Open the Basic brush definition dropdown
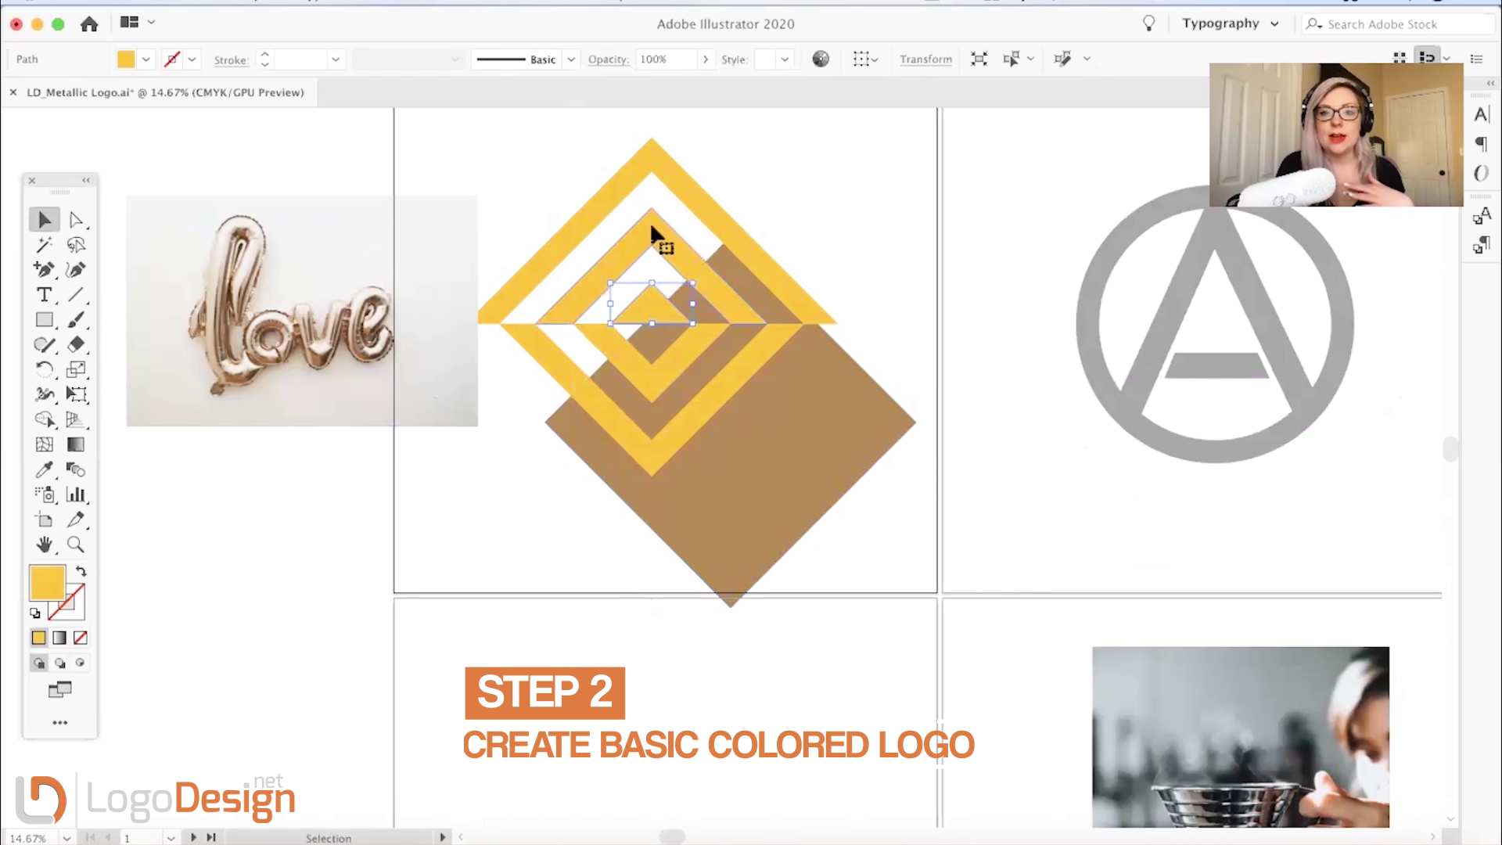The width and height of the screenshot is (1502, 845). 571,59
